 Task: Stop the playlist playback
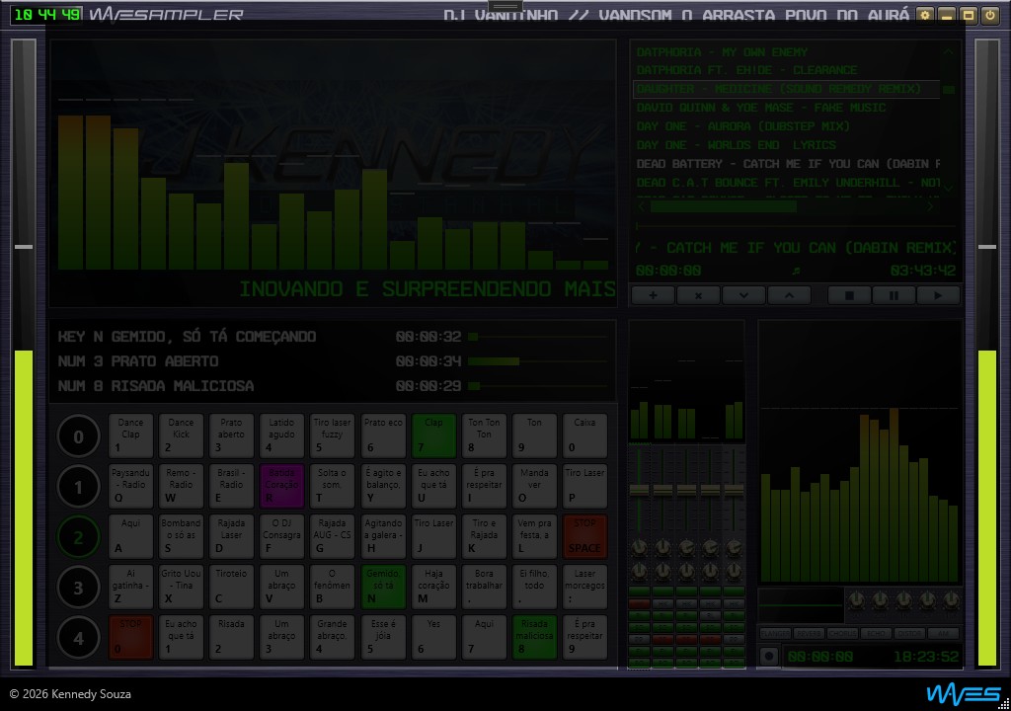pos(848,295)
